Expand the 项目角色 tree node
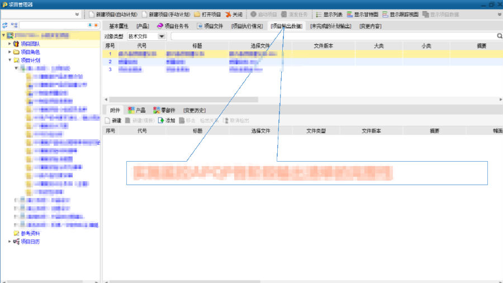The image size is (503, 283). (x=10, y=51)
